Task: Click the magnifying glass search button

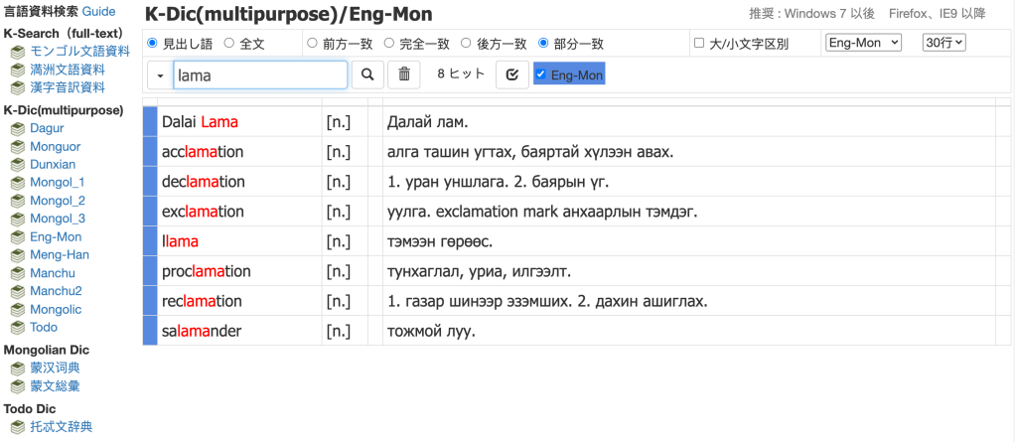Action: pos(366,74)
